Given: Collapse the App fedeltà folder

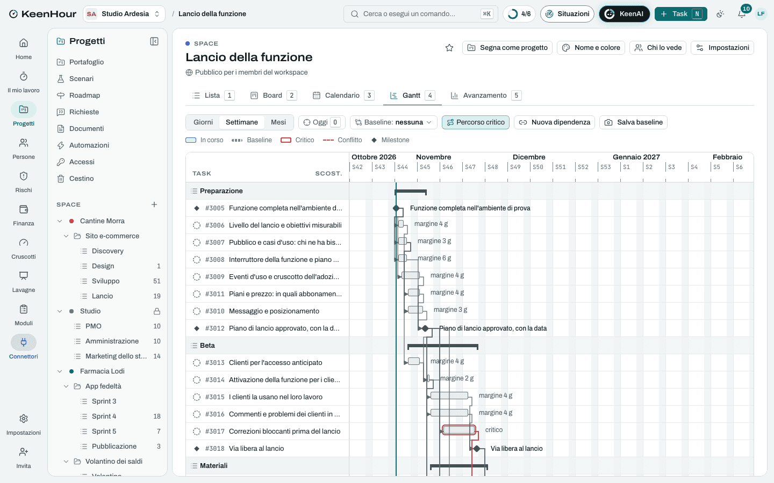Looking at the screenshot, I should pos(66,386).
